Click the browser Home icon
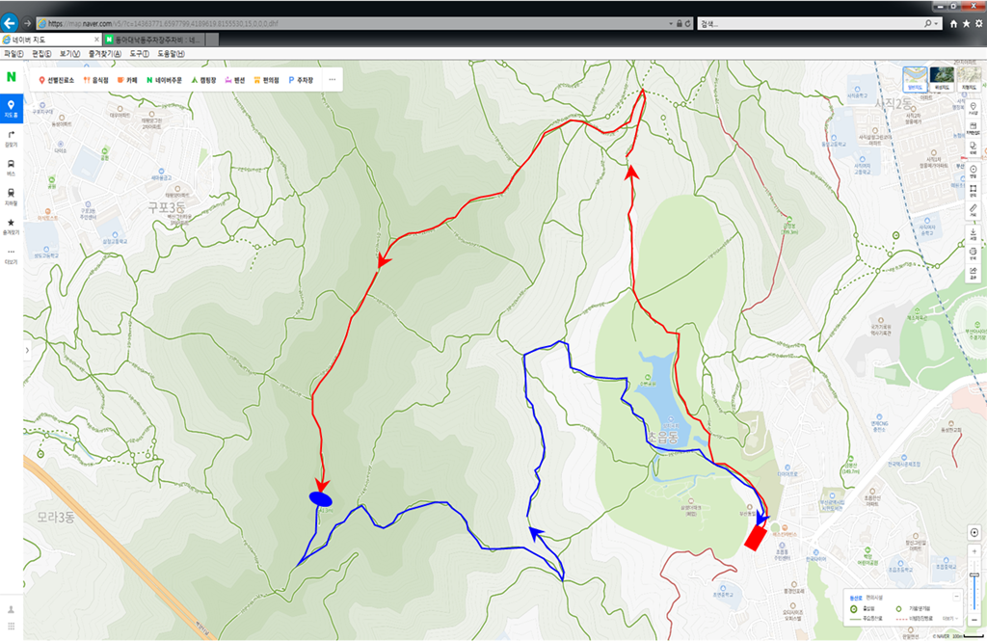 coord(953,24)
